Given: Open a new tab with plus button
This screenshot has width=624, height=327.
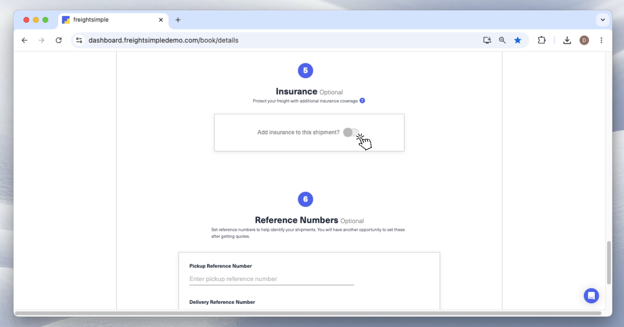Looking at the screenshot, I should [178, 20].
